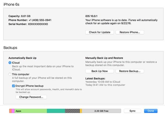The height and width of the screenshot is (115, 165).
Task: Open the Change Password... dialog
Action: coord(31,97)
